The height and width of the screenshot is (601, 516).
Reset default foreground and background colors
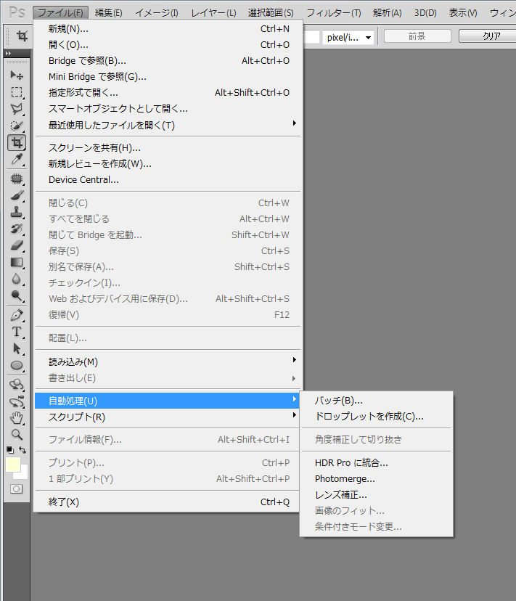(x=10, y=450)
